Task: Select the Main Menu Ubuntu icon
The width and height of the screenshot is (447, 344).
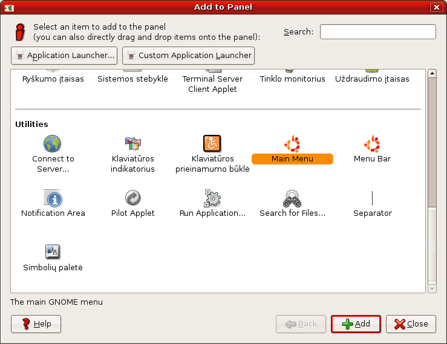Action: [x=292, y=144]
